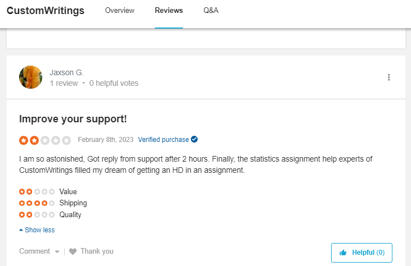Screen dimensions: 411x266
Task: Select the Reviews tab
Action: pyautogui.click(x=169, y=11)
